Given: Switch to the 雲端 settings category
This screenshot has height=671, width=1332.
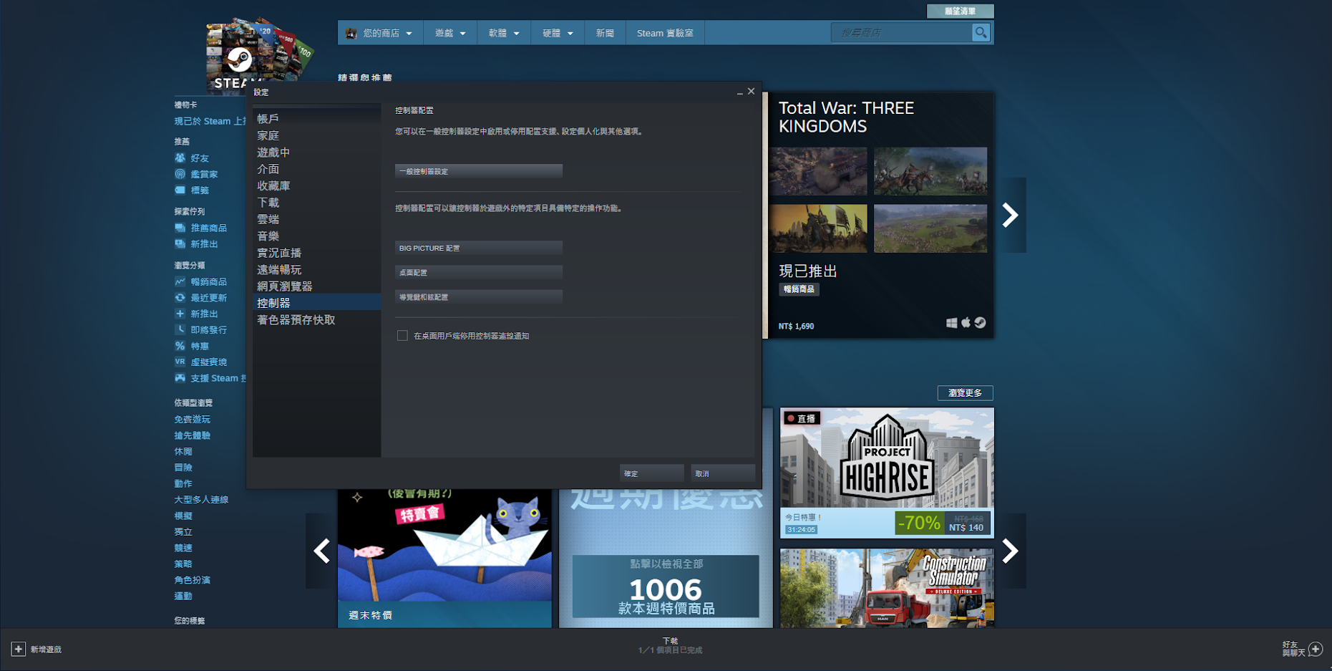Looking at the screenshot, I should (317, 219).
